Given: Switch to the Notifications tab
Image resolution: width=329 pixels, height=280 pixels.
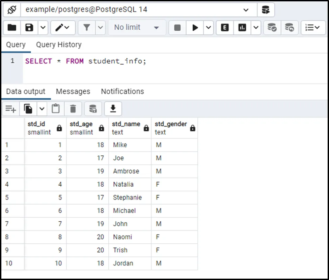Looking at the screenshot, I should tap(122, 92).
